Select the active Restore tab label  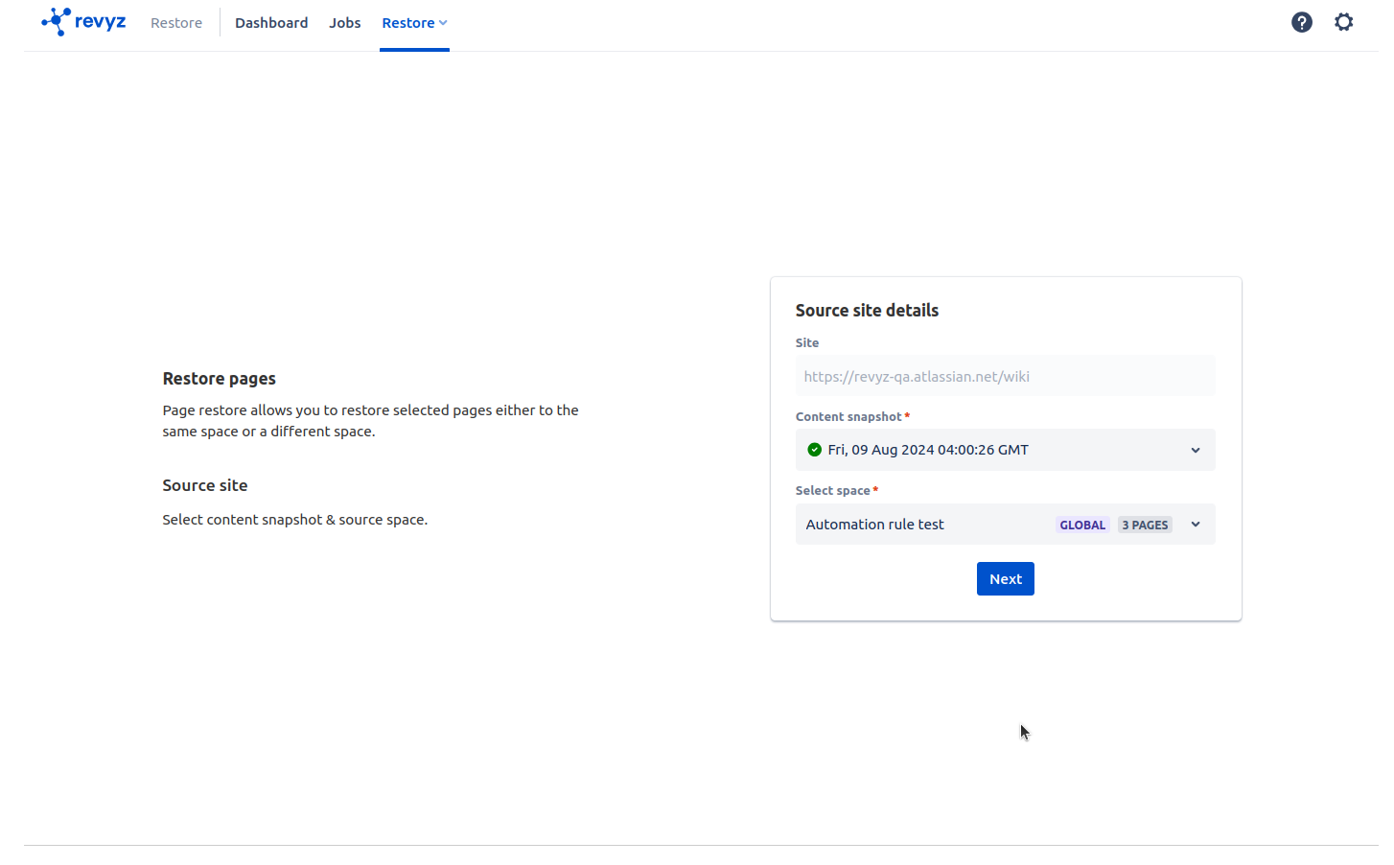407,23
